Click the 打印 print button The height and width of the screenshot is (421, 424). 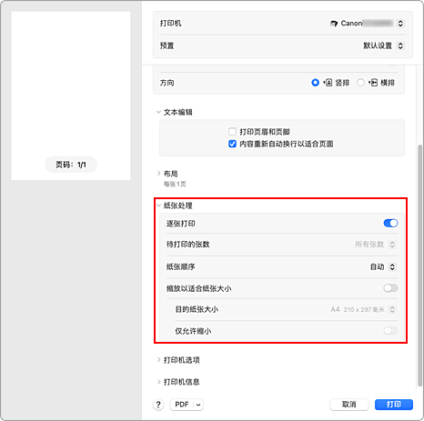(x=394, y=405)
